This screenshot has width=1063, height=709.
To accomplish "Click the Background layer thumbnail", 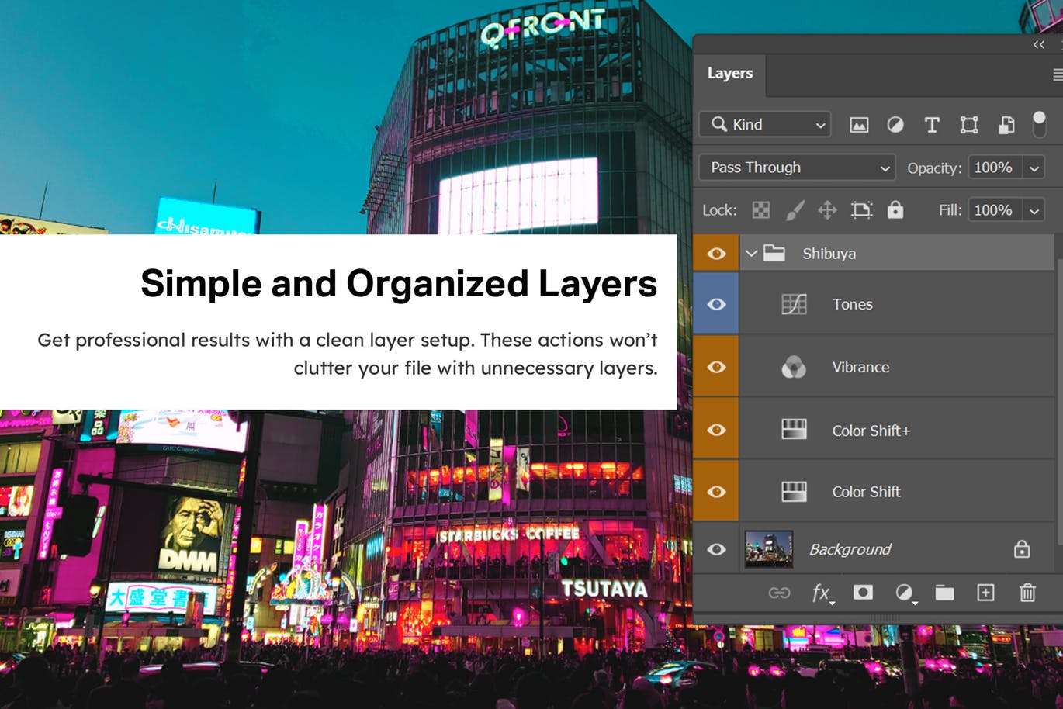I will [769, 549].
